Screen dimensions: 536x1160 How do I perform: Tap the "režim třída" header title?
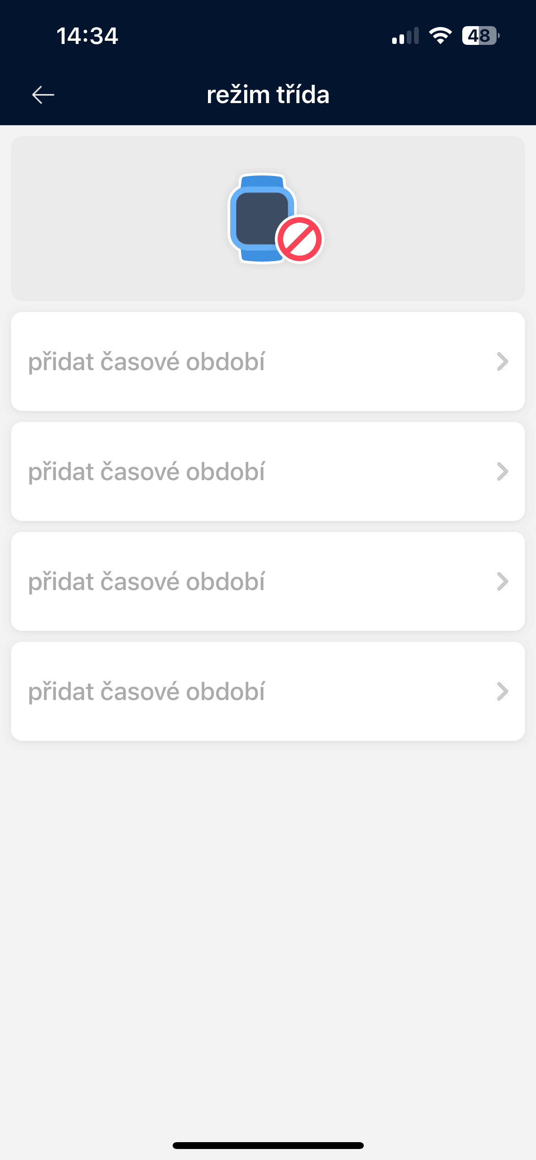coord(268,95)
